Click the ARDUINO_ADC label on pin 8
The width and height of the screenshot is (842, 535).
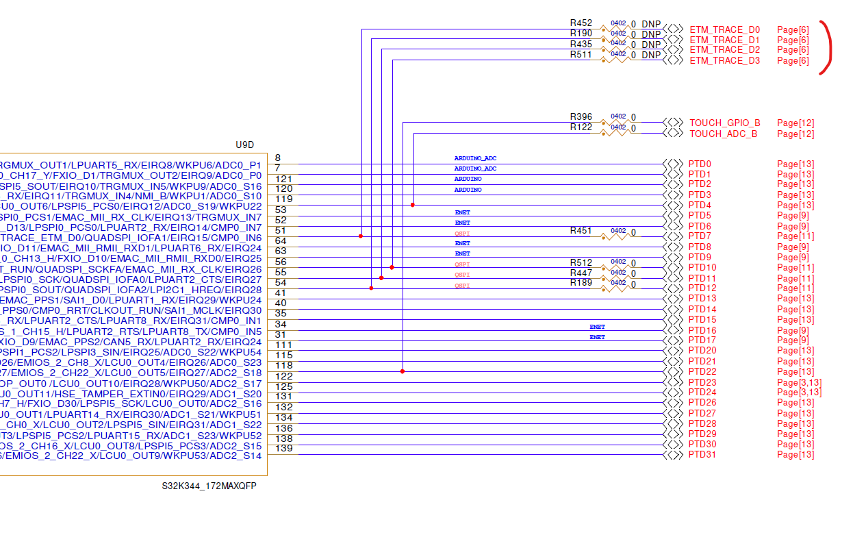[x=476, y=158]
